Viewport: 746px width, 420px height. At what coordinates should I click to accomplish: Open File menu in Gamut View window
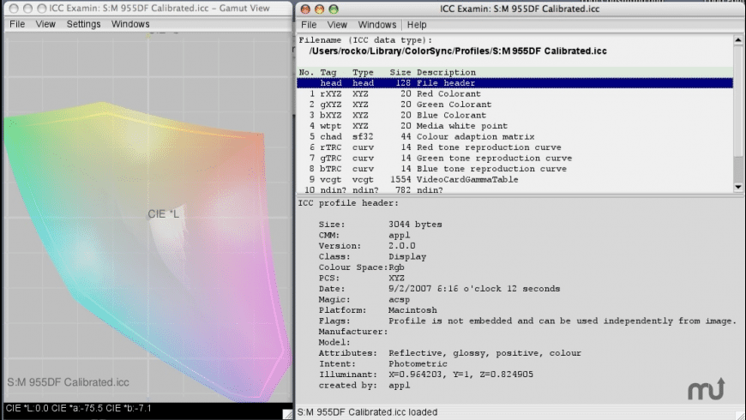(x=16, y=24)
